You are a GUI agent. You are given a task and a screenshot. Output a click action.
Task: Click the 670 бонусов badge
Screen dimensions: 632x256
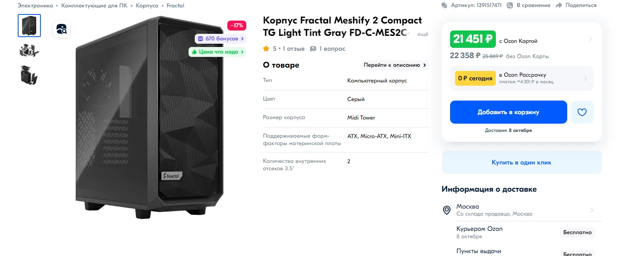(x=221, y=39)
